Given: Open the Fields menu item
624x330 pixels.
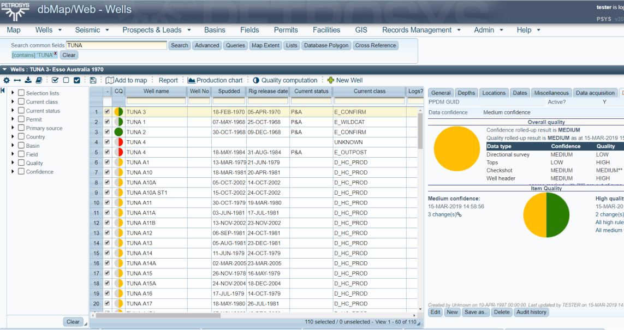Looking at the screenshot, I should 249,30.
